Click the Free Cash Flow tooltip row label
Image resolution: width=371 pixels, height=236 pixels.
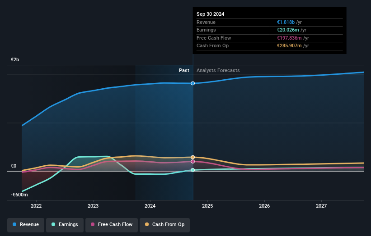tap(214, 38)
